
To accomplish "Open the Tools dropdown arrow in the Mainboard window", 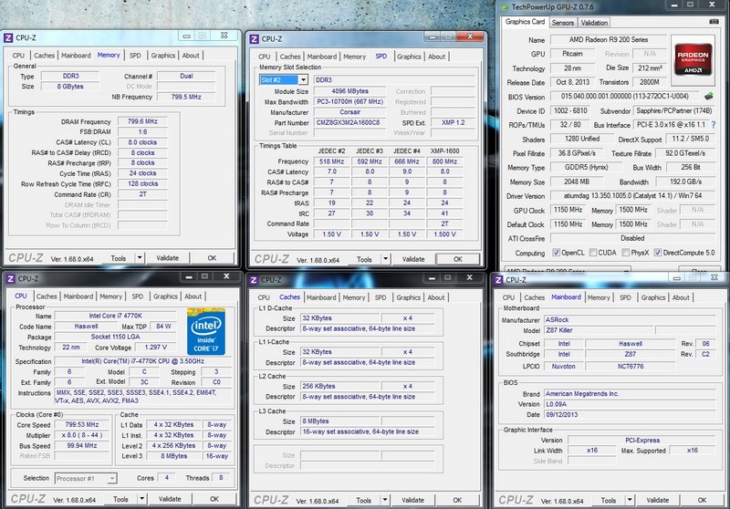I will (x=630, y=500).
